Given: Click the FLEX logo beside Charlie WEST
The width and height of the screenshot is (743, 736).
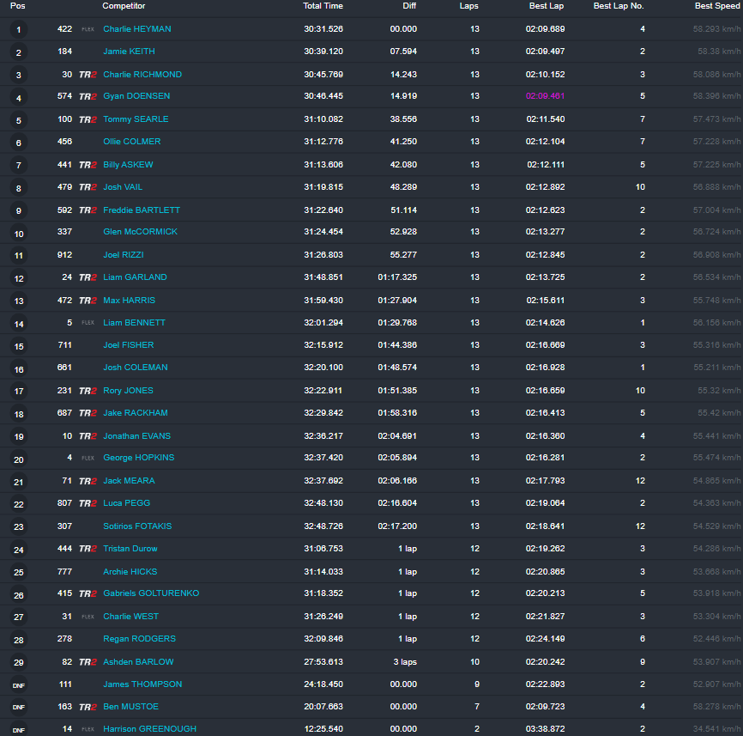Looking at the screenshot, I should click(88, 617).
